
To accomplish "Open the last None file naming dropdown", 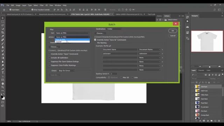I will pyautogui.click(x=149, y=70).
